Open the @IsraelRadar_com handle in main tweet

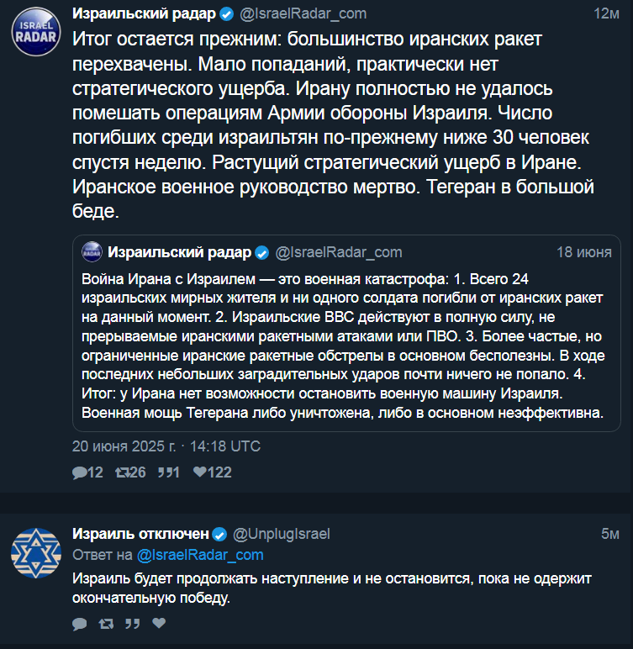[x=303, y=13]
